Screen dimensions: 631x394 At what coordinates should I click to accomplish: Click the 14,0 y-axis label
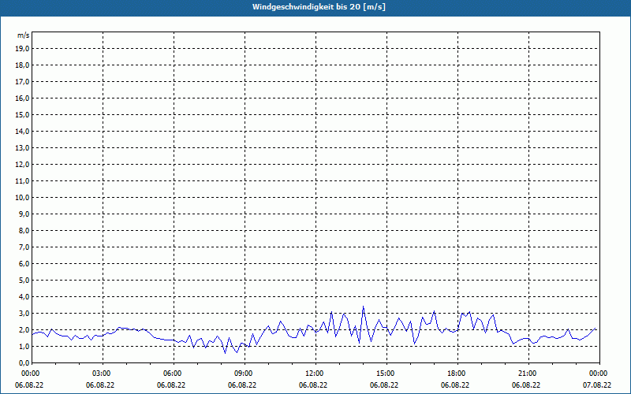click(22, 131)
